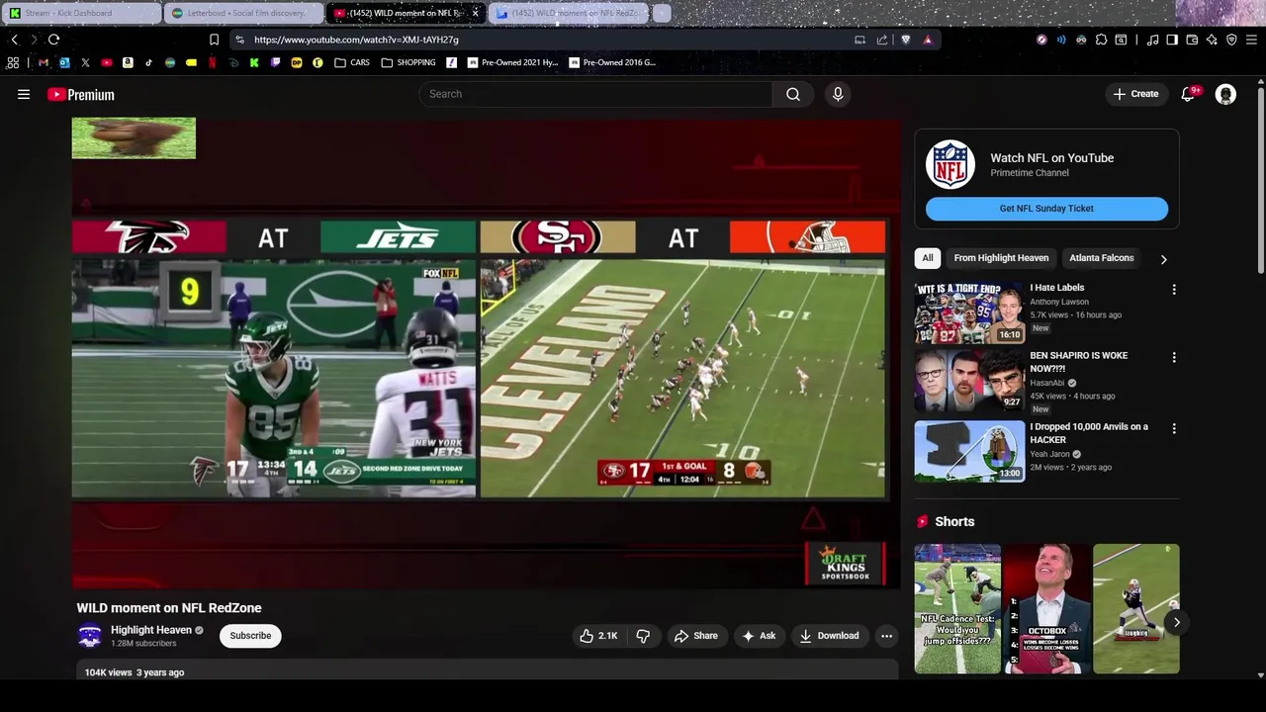Switch to Letterboxd browser tab

[x=242, y=13]
